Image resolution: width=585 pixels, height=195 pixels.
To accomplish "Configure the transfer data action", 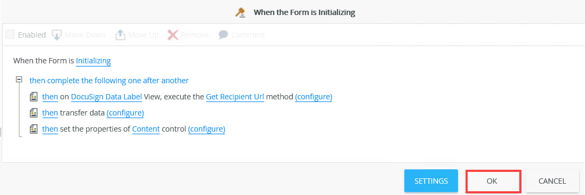I will [125, 113].
